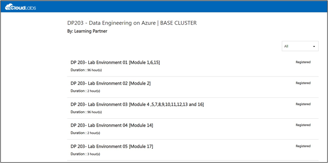Click 2 hour(s) duration under Lab Environment 02
Screen dimensions: 328x163
94,91
